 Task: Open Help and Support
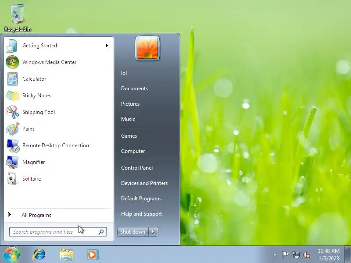[x=141, y=214]
